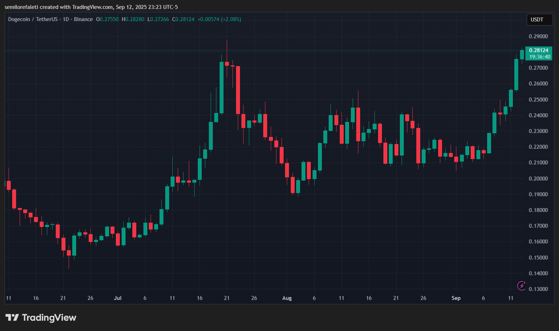The height and width of the screenshot is (331, 559).
Task: Click the open value O0.27550
Action: 107,19
